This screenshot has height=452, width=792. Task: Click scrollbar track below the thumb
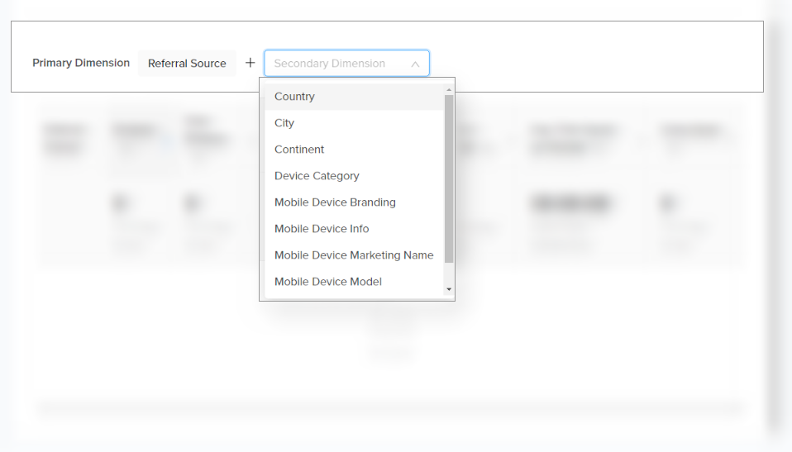click(449, 274)
